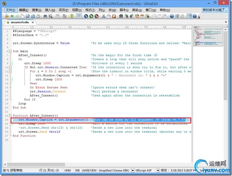Collapse the If Not crt.Session fold on line 10
This screenshot has height=176, width=232.
click(10, 67)
